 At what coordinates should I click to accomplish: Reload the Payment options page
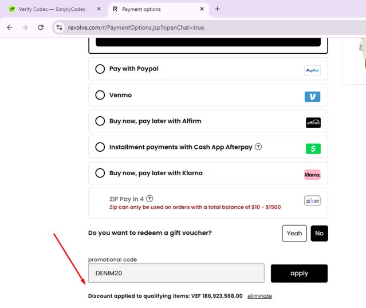tap(41, 27)
